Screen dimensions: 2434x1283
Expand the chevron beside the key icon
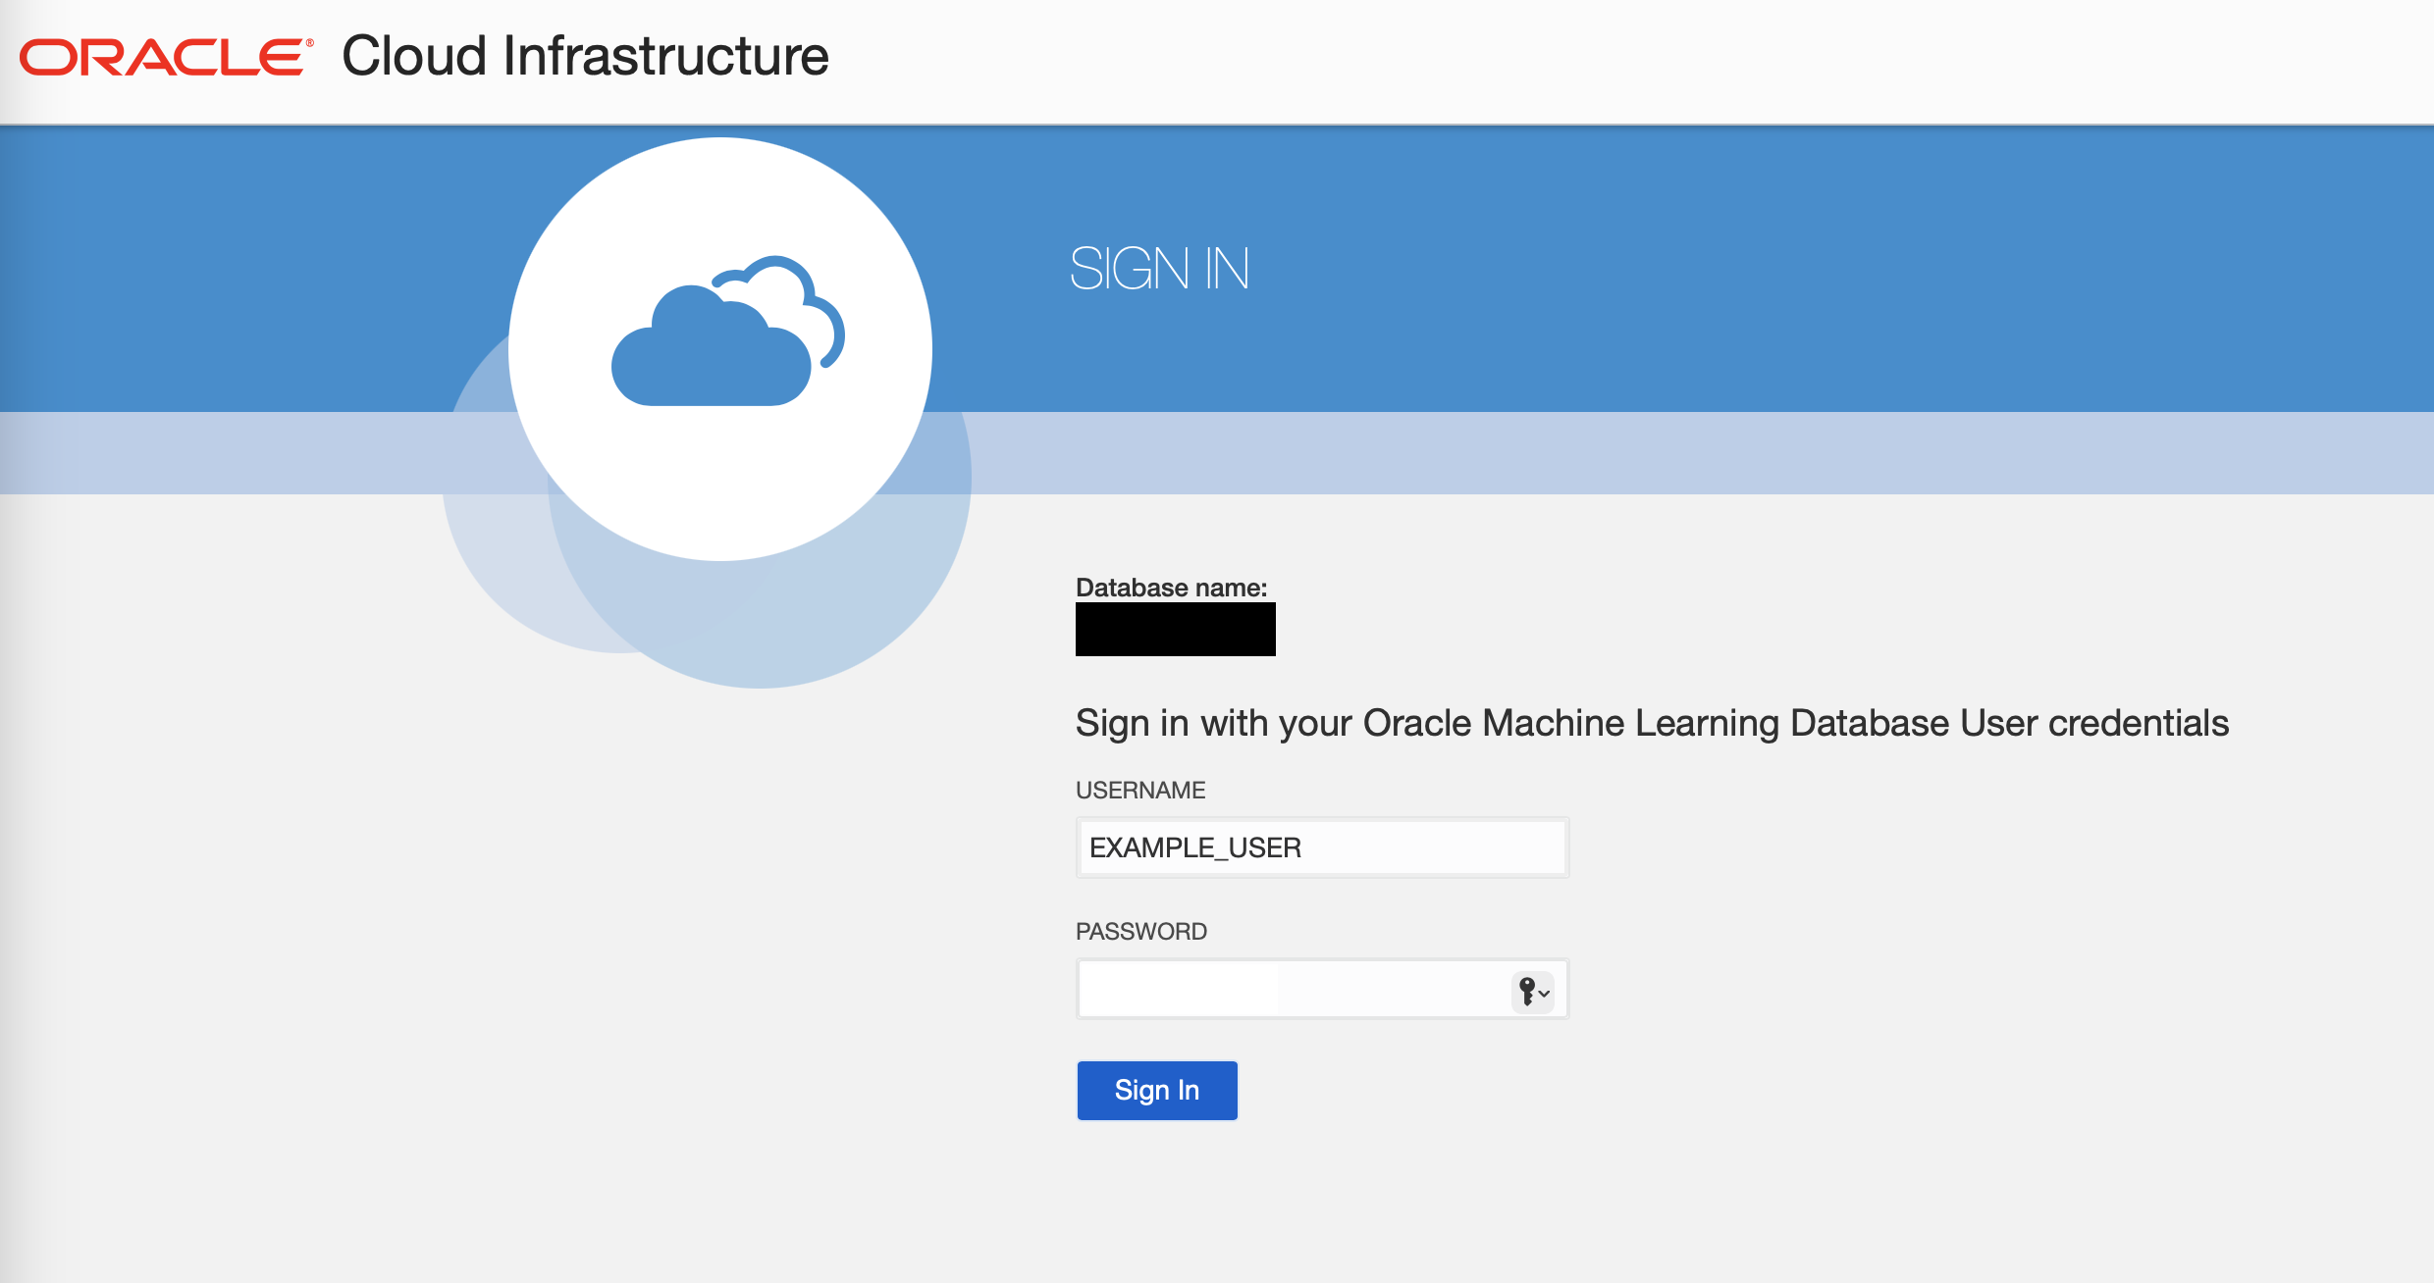(x=1545, y=994)
